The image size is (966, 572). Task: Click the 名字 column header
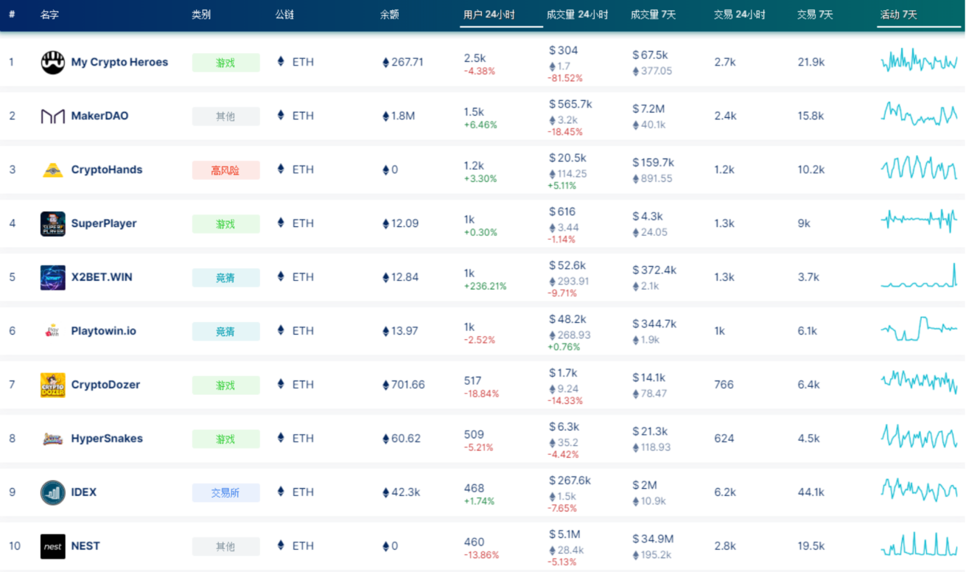(50, 15)
